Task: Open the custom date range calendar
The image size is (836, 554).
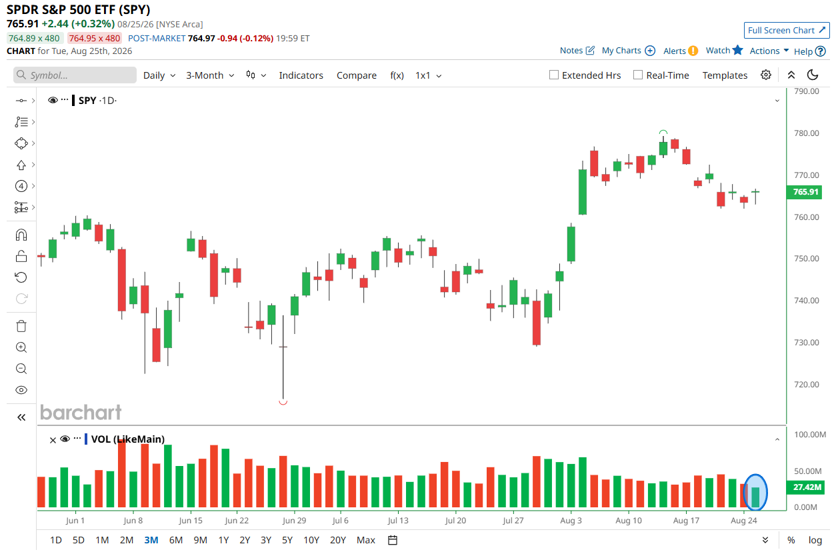Action: (x=393, y=540)
